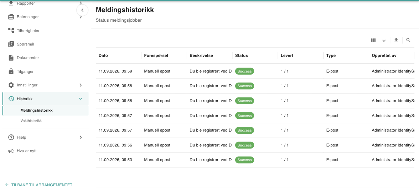
Task: Click the Hjelp question-circle icon
Action: click(x=11, y=137)
